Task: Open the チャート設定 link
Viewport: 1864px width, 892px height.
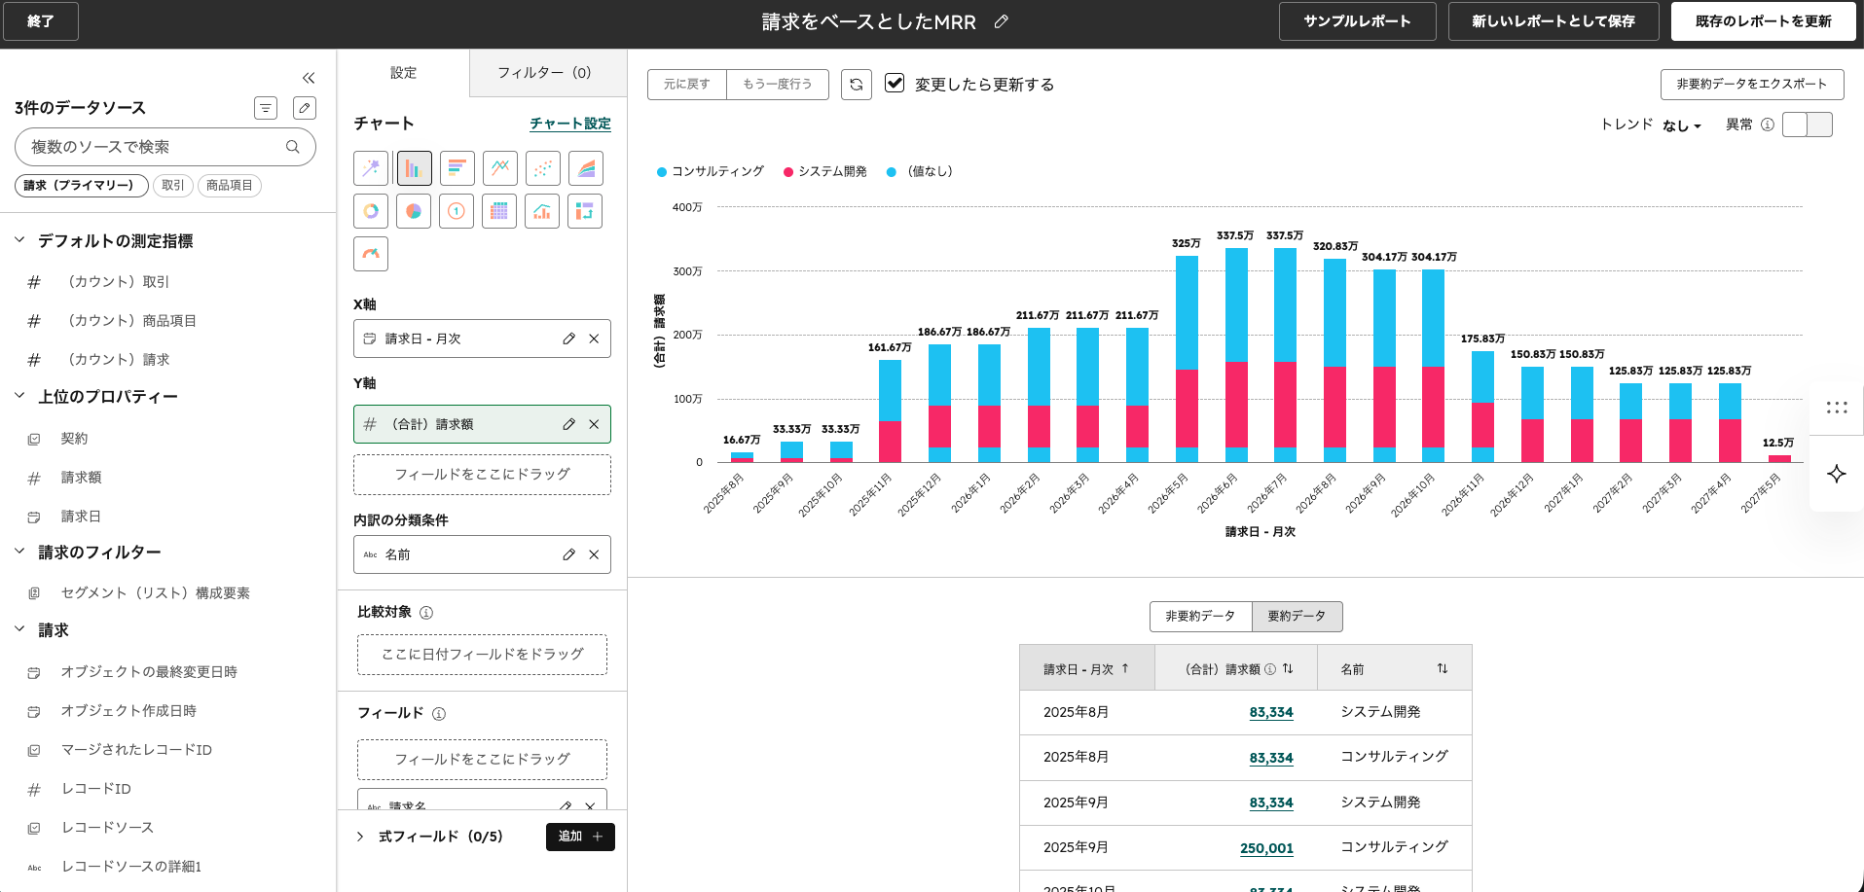Action: (570, 124)
